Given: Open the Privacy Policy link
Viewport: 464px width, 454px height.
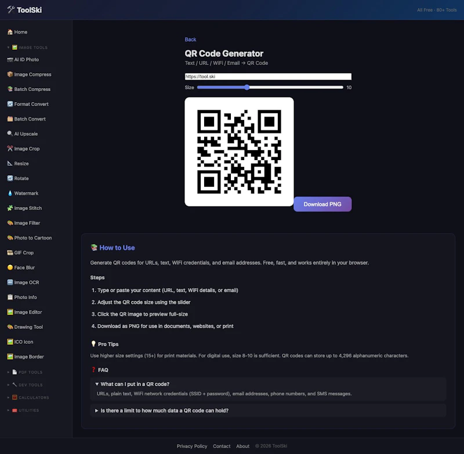Looking at the screenshot, I should point(192,446).
